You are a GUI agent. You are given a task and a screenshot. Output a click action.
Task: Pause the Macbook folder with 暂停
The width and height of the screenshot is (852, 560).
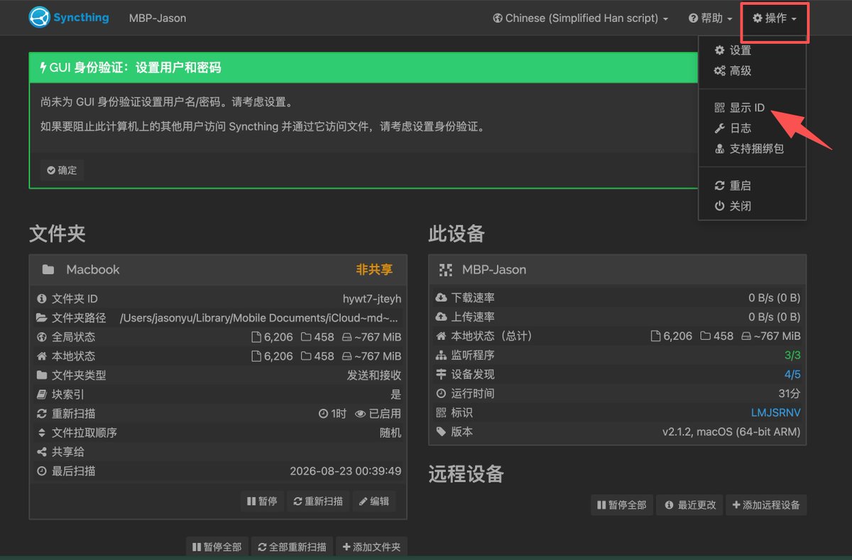tap(262, 501)
